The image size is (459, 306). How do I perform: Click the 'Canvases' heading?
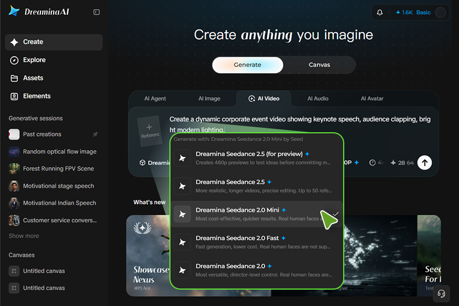point(22,255)
